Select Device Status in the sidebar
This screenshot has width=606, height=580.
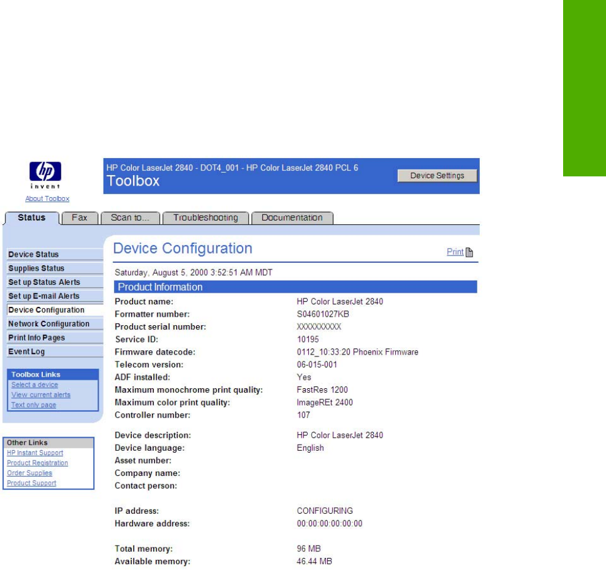click(55, 254)
